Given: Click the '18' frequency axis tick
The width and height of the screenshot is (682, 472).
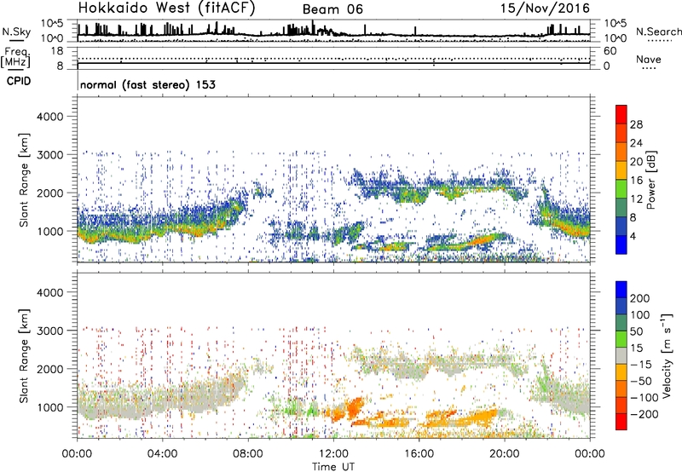Looking at the screenshot, I should [57, 51].
